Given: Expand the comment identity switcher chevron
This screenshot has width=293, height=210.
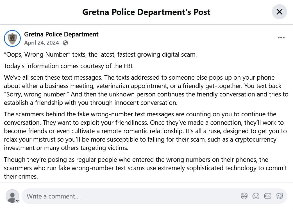Looking at the screenshot, I should point(17,201).
